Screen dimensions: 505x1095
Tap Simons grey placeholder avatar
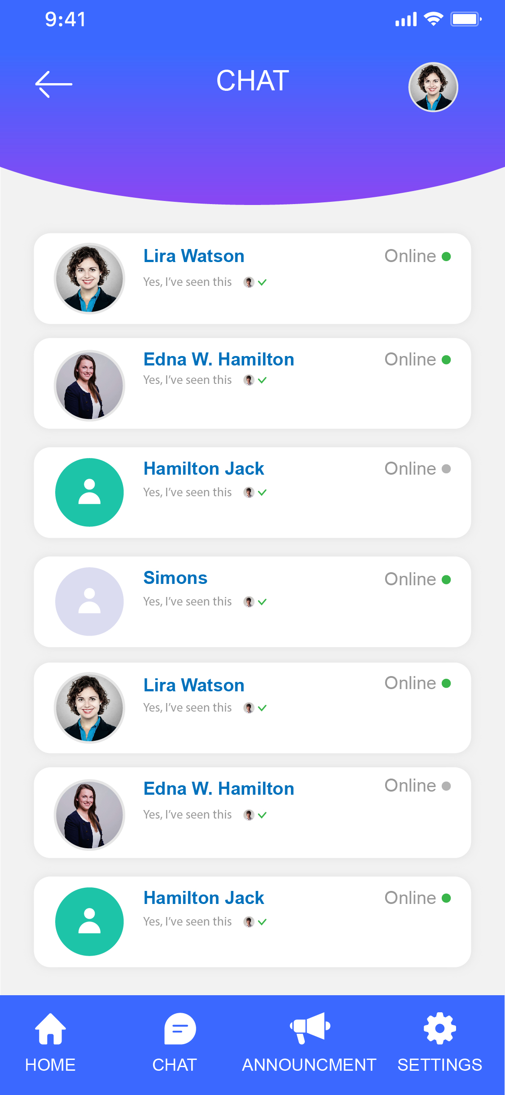coord(89,601)
